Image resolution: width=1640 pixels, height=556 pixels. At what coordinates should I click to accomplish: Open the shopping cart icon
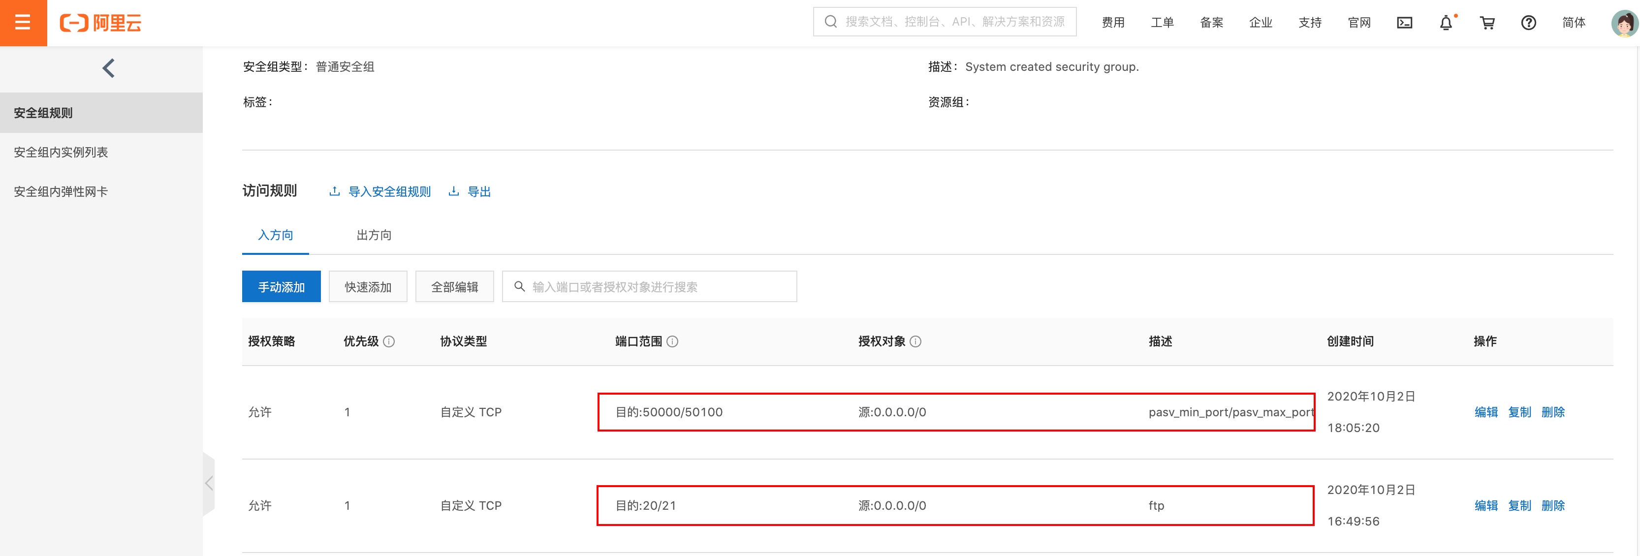pyautogui.click(x=1487, y=23)
